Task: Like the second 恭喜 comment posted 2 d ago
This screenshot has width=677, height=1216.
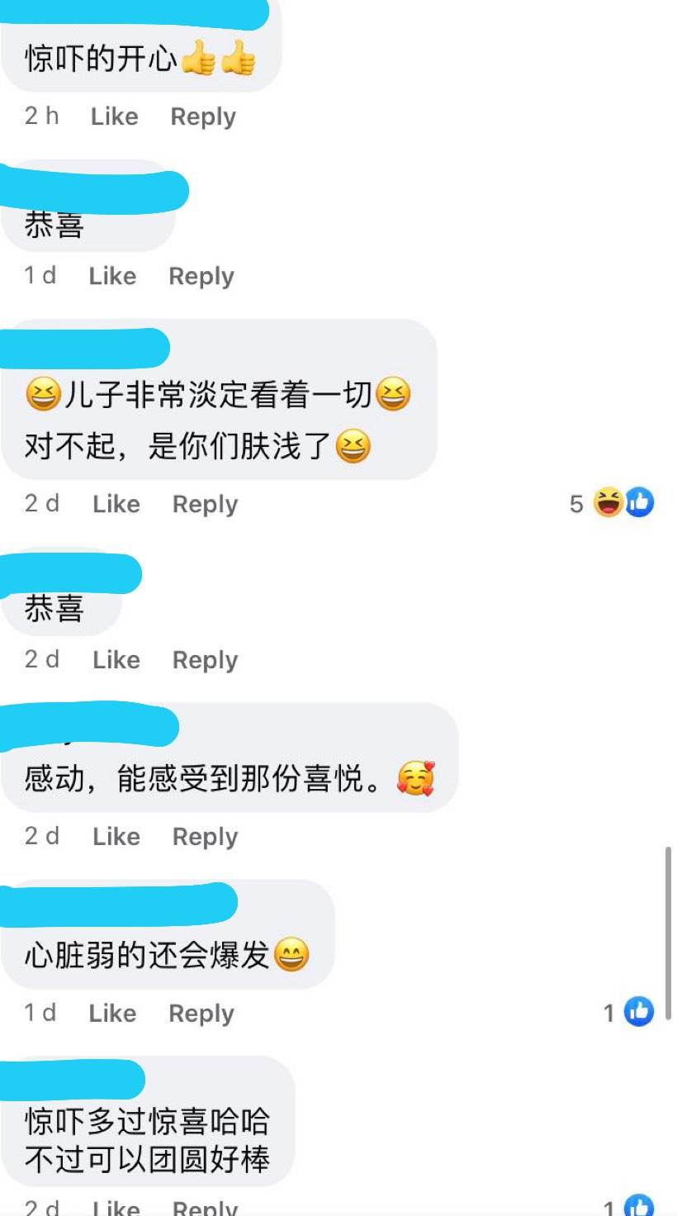Action: [x=116, y=660]
